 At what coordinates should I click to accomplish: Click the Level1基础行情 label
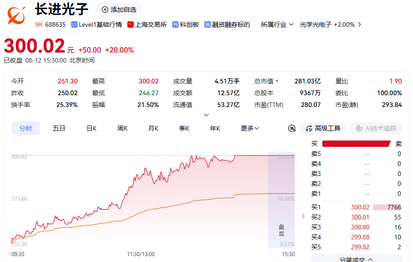[100, 24]
